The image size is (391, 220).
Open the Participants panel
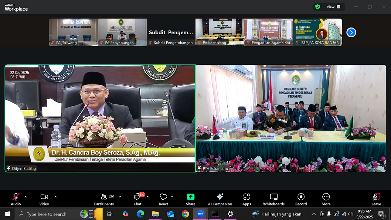pyautogui.click(x=104, y=199)
